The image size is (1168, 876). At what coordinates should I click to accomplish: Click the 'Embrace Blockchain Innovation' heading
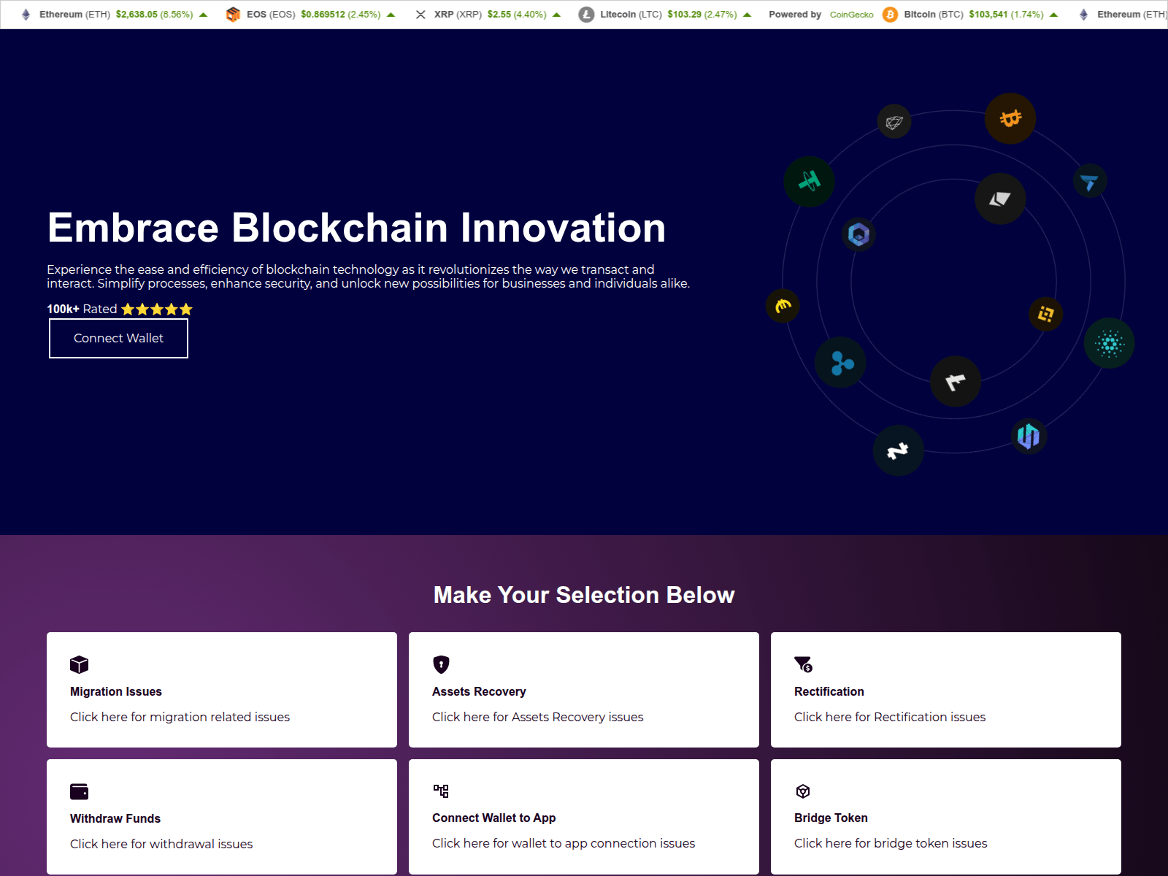[356, 228]
